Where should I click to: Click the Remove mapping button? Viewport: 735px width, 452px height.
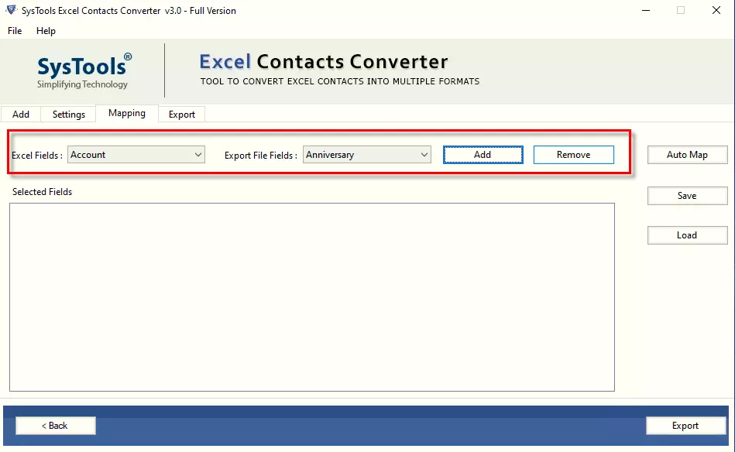click(573, 155)
